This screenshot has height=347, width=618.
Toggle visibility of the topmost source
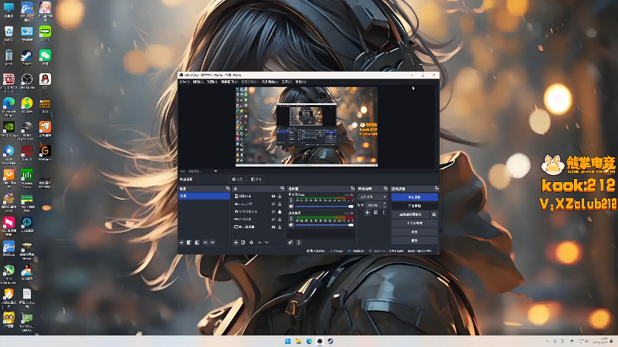click(x=273, y=197)
